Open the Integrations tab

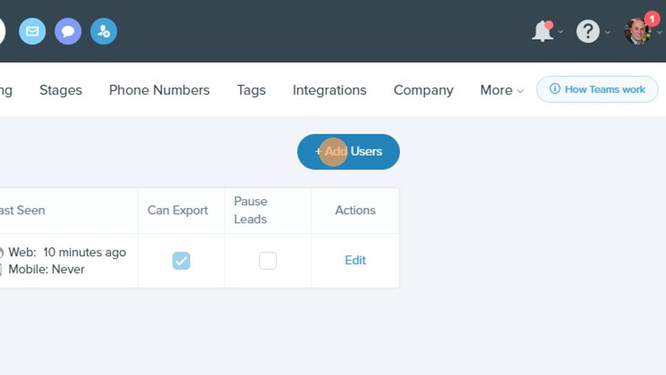click(329, 90)
